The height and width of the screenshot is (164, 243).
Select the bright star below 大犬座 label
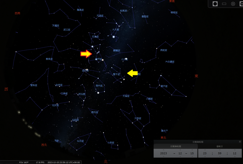(114, 37)
